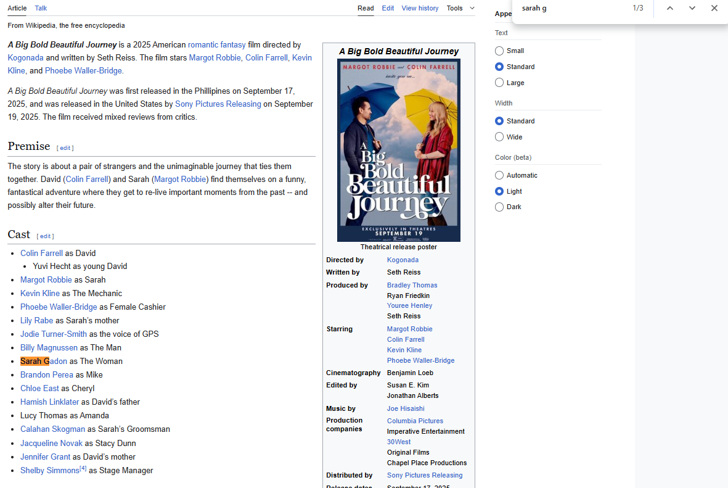Open highlighted Sarah Gadon cast link
Image resolution: width=728 pixels, height=488 pixels.
44,361
